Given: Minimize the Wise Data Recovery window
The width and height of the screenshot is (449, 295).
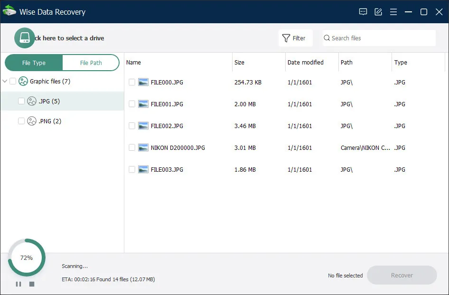Looking at the screenshot, I should pos(408,12).
